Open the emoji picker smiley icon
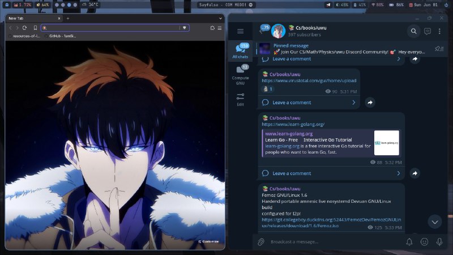The image size is (453, 255). click(424, 242)
